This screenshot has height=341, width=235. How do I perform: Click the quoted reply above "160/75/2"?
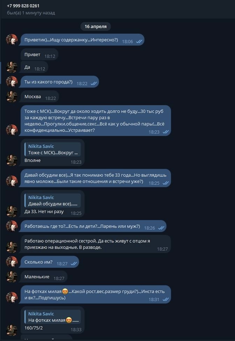pos(53,317)
